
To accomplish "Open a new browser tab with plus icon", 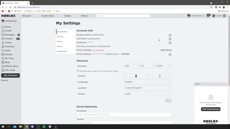I will pyautogui.click(x=32, y=3).
